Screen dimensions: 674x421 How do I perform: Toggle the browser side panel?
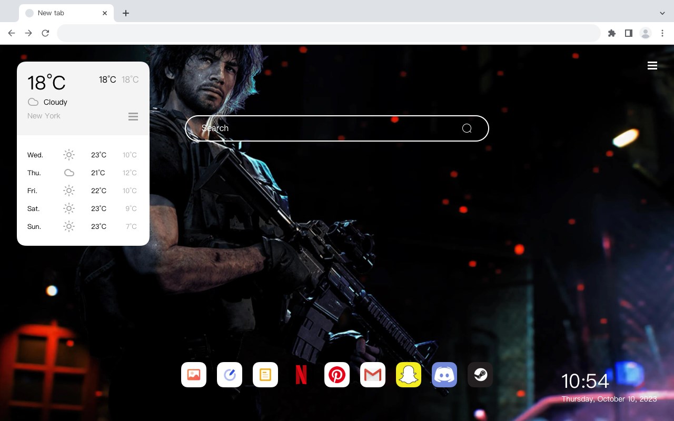[x=628, y=33]
